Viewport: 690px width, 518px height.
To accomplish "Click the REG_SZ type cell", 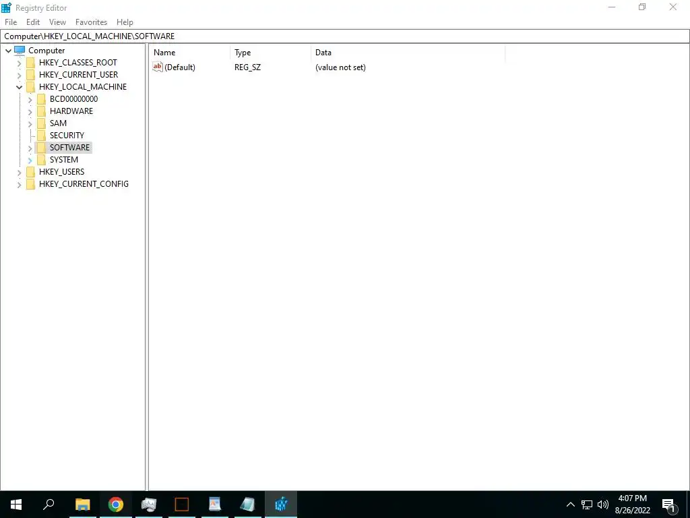I will click(247, 67).
